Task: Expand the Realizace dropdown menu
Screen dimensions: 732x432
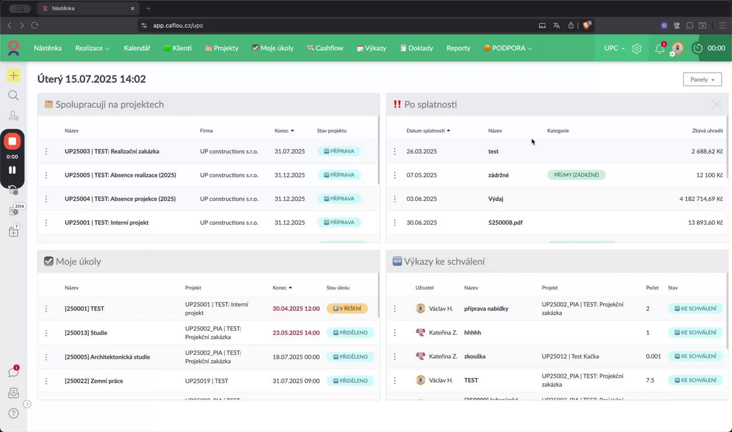Action: 93,48
